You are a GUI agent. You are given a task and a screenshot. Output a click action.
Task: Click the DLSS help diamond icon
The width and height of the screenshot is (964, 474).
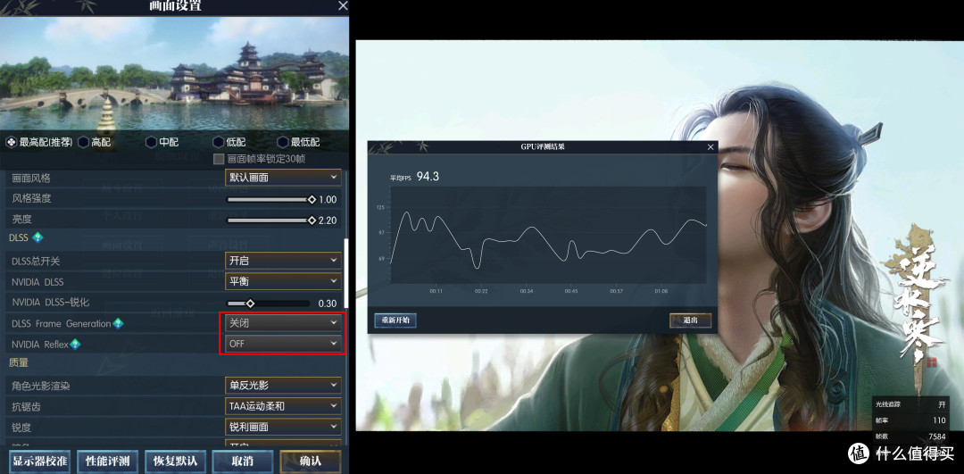37,237
